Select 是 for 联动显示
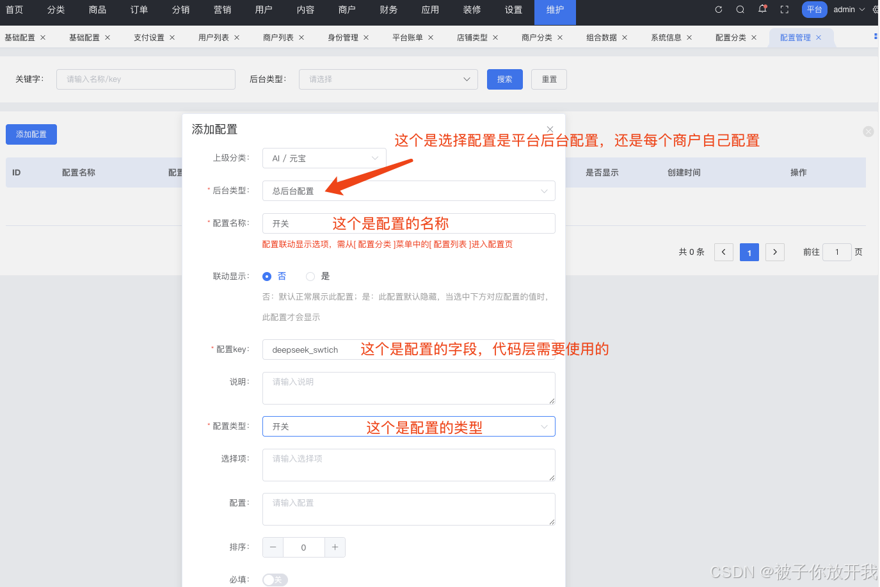The image size is (880, 587). coord(318,277)
